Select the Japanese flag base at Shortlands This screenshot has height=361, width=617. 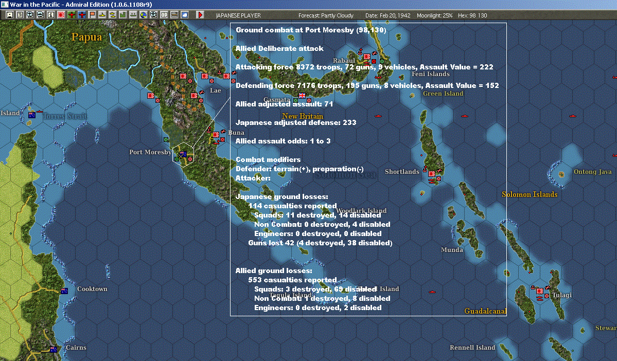pyautogui.click(x=432, y=174)
